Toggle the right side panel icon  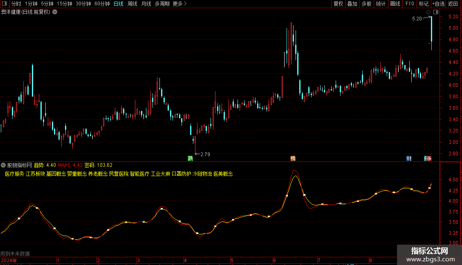(436, 12)
